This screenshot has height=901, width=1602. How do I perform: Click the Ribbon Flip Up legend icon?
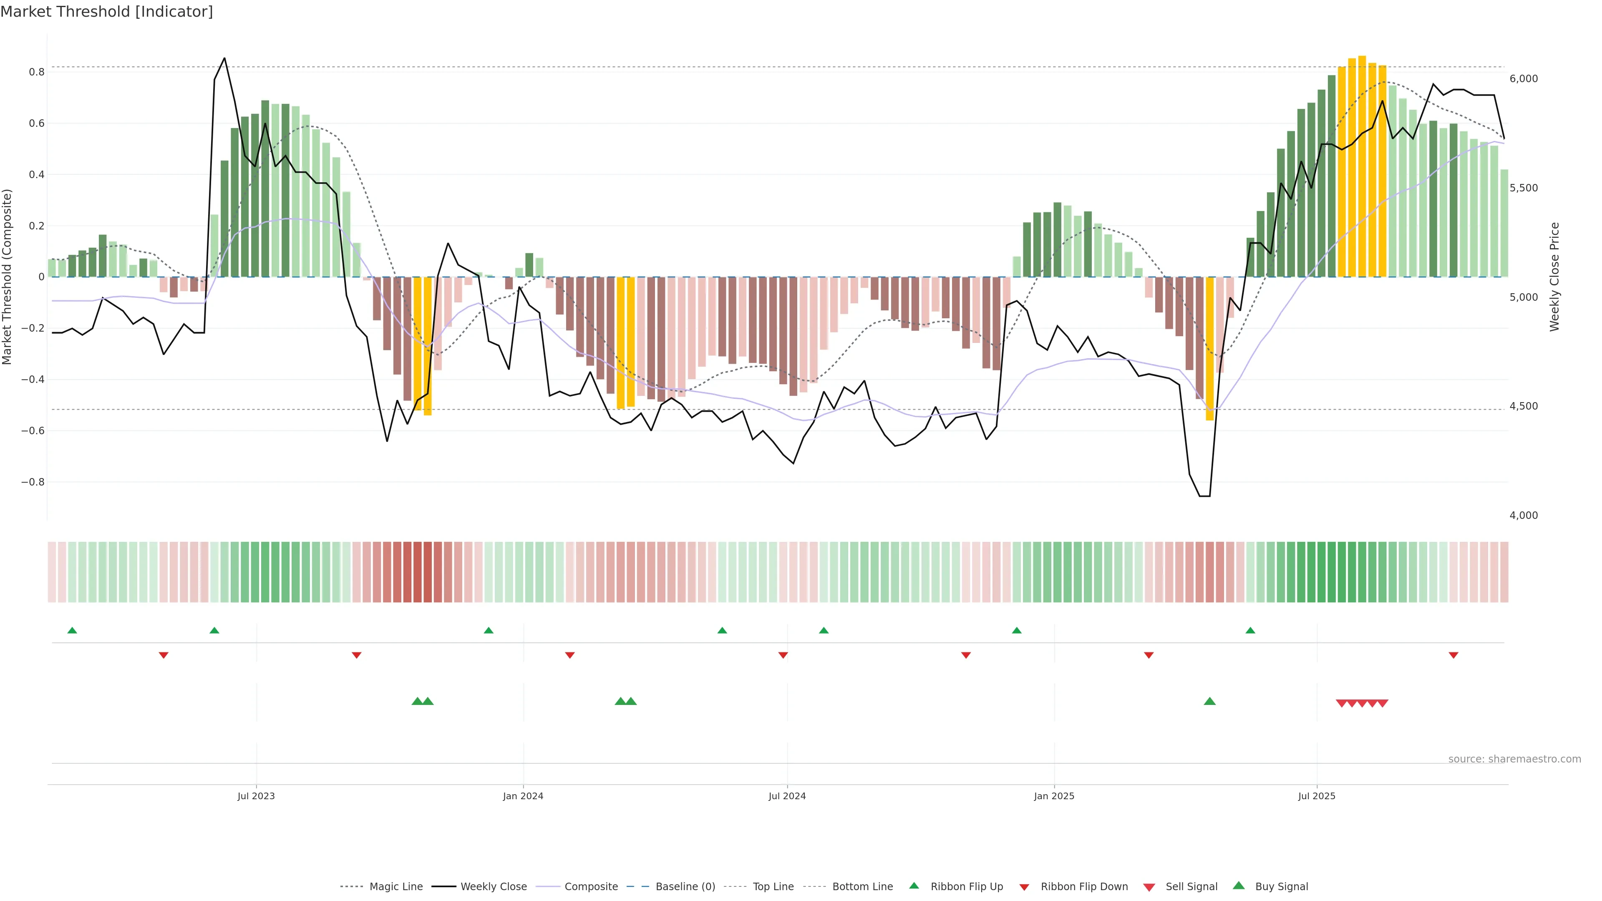(914, 886)
